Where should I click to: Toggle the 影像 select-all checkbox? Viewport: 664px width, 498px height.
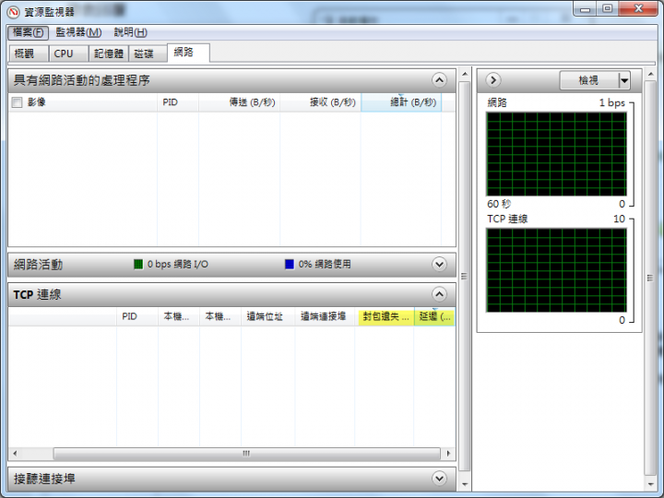[17, 102]
